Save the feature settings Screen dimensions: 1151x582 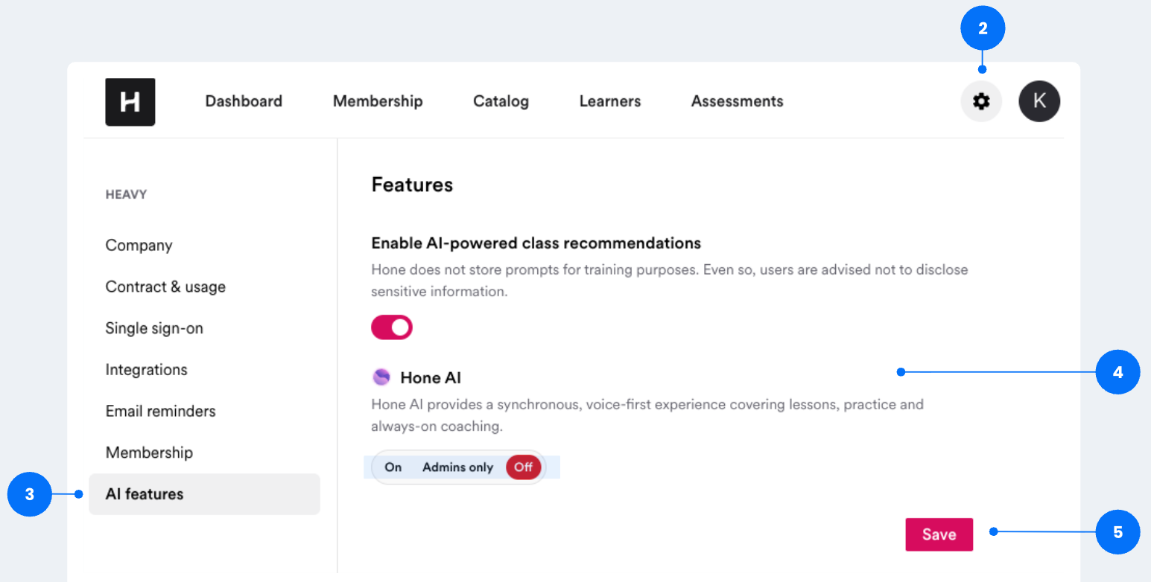(x=939, y=534)
